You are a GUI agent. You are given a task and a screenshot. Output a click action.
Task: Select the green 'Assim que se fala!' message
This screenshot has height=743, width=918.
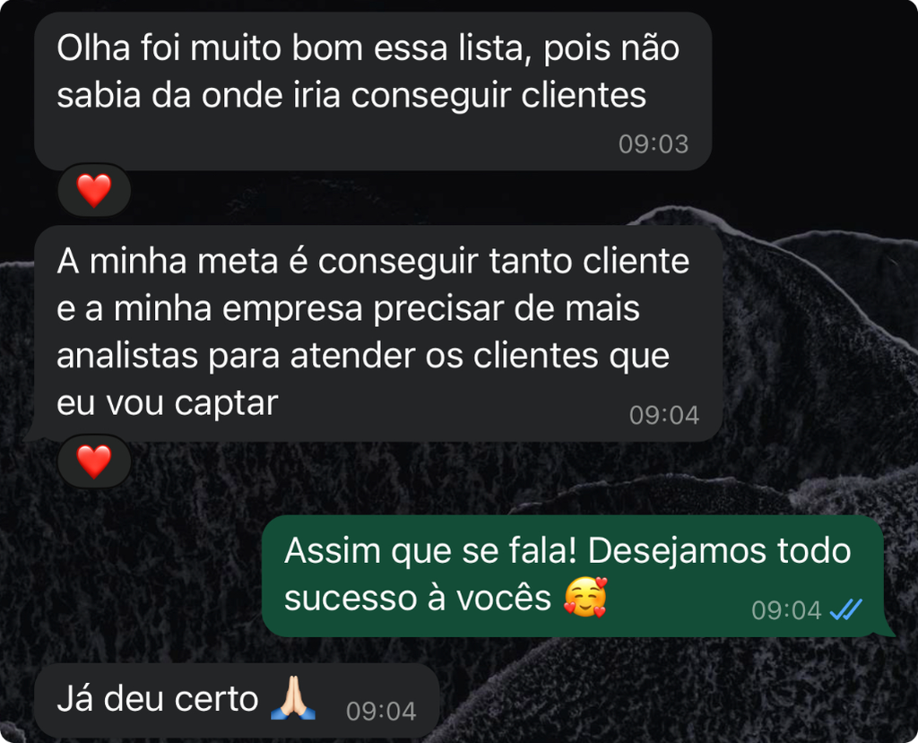pos(576,576)
